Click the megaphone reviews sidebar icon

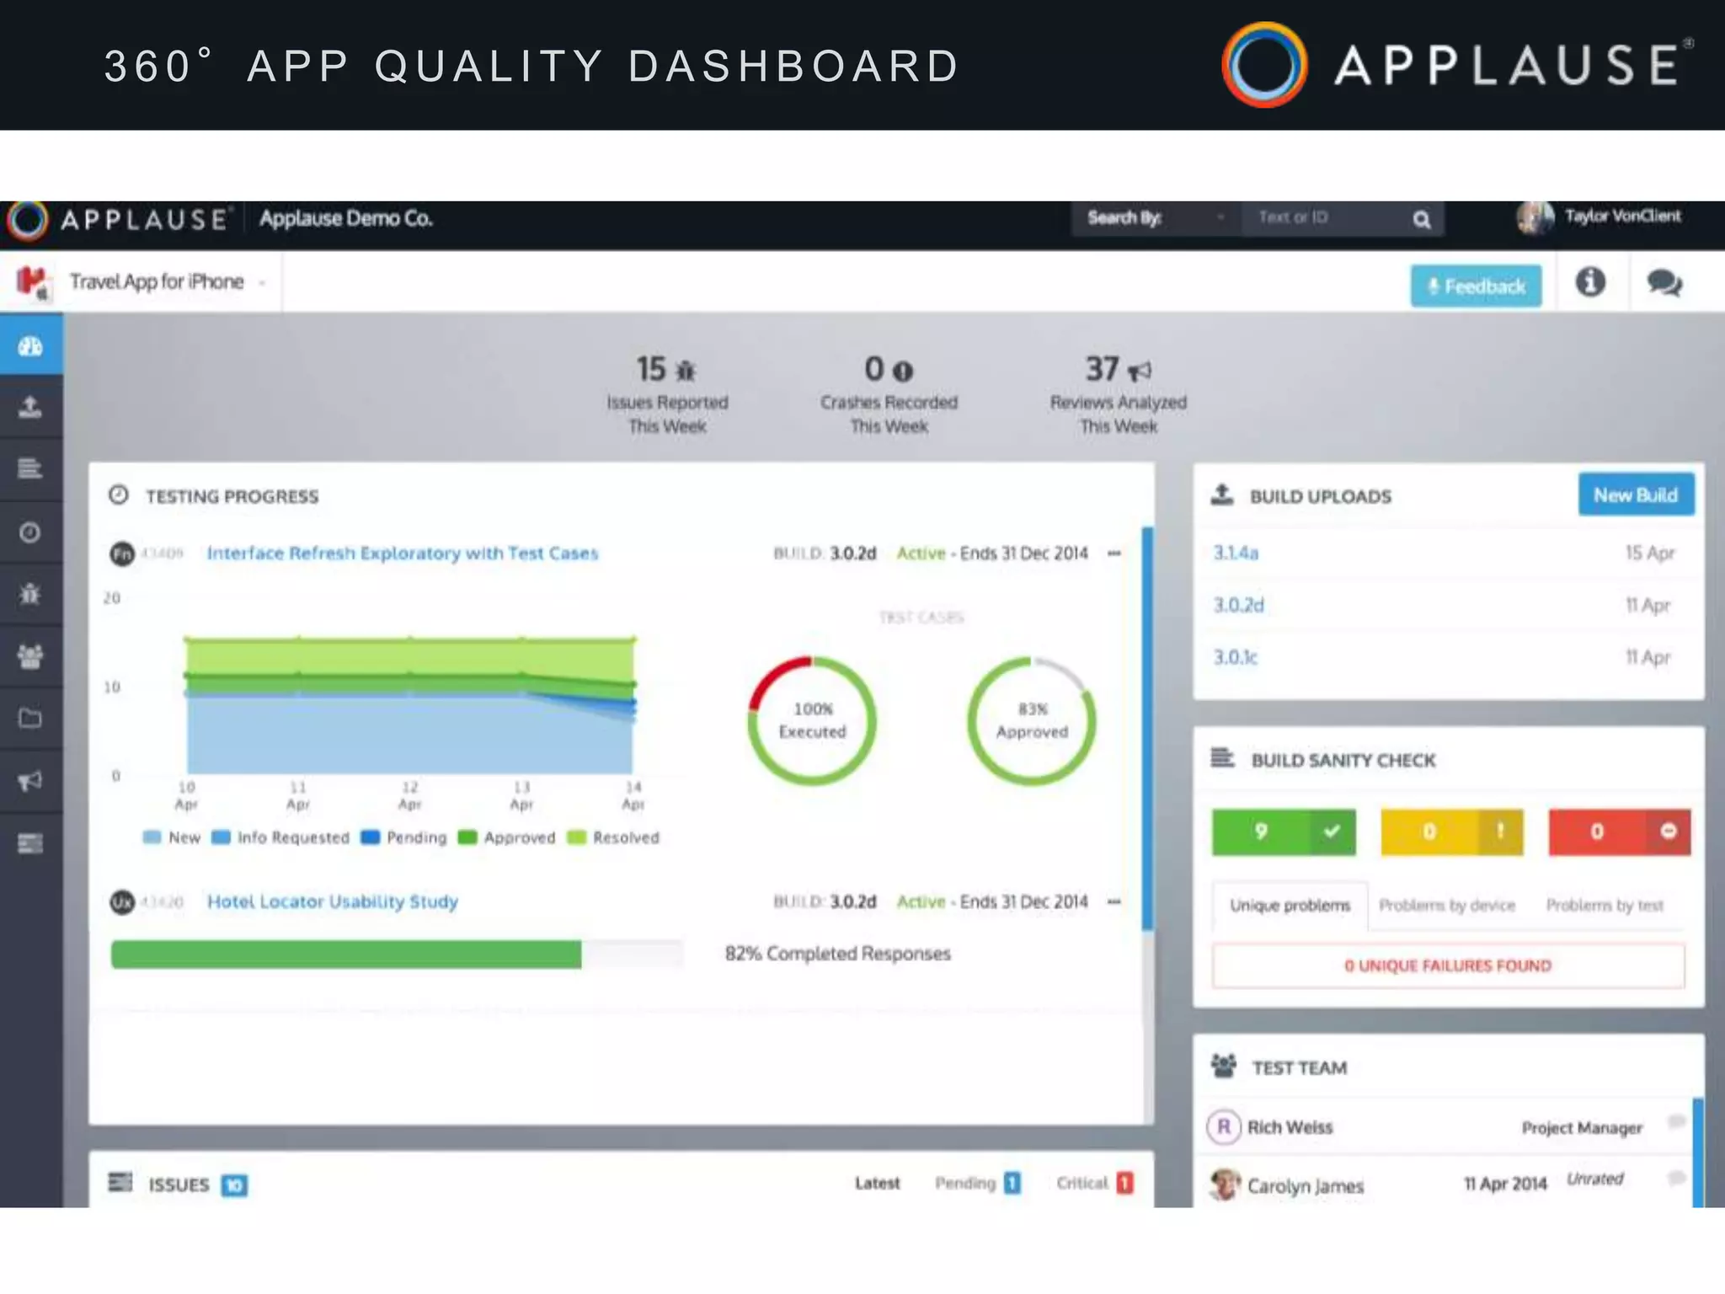pyautogui.click(x=30, y=781)
